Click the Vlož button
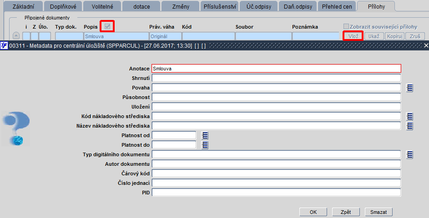This screenshot has width=429, height=218. tap(353, 36)
